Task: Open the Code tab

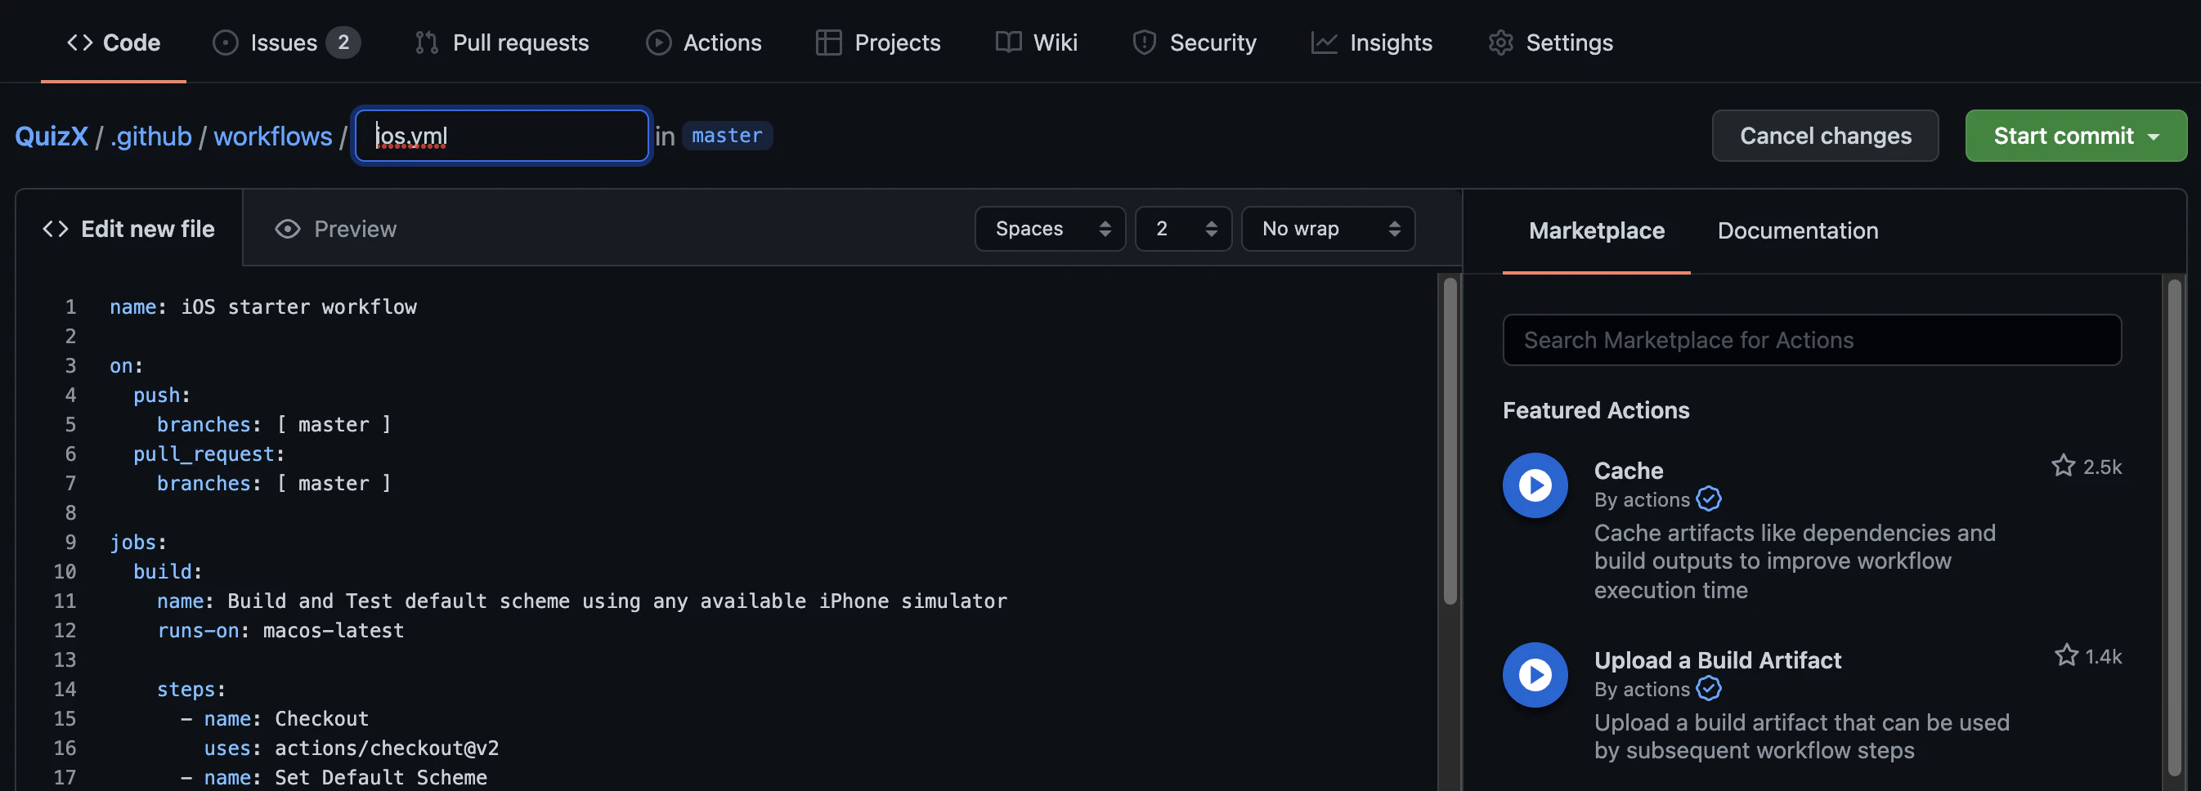Action: click(114, 42)
